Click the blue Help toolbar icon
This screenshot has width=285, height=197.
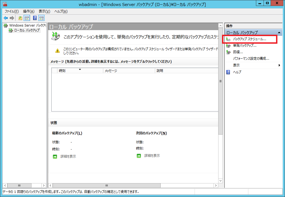(x=35, y=18)
